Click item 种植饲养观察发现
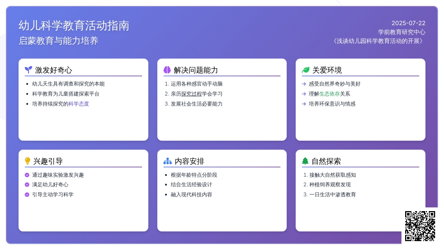The height and width of the screenshot is (250, 444). 330,184
